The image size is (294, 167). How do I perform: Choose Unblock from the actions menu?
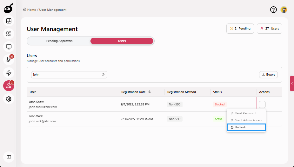pyautogui.click(x=246, y=127)
